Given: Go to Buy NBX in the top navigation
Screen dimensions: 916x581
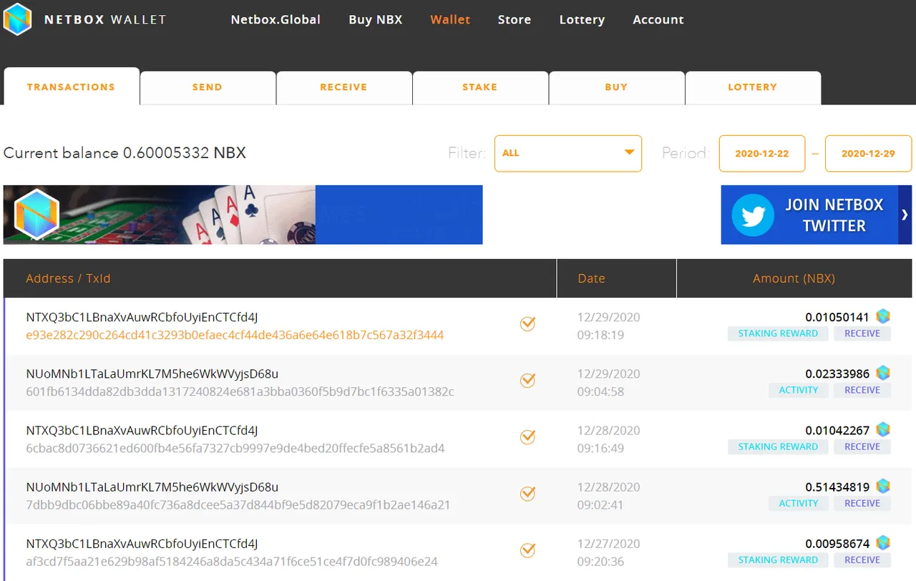Looking at the screenshot, I should [376, 20].
